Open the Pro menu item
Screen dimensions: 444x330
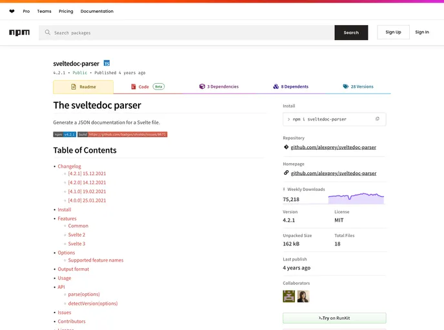tap(26, 12)
